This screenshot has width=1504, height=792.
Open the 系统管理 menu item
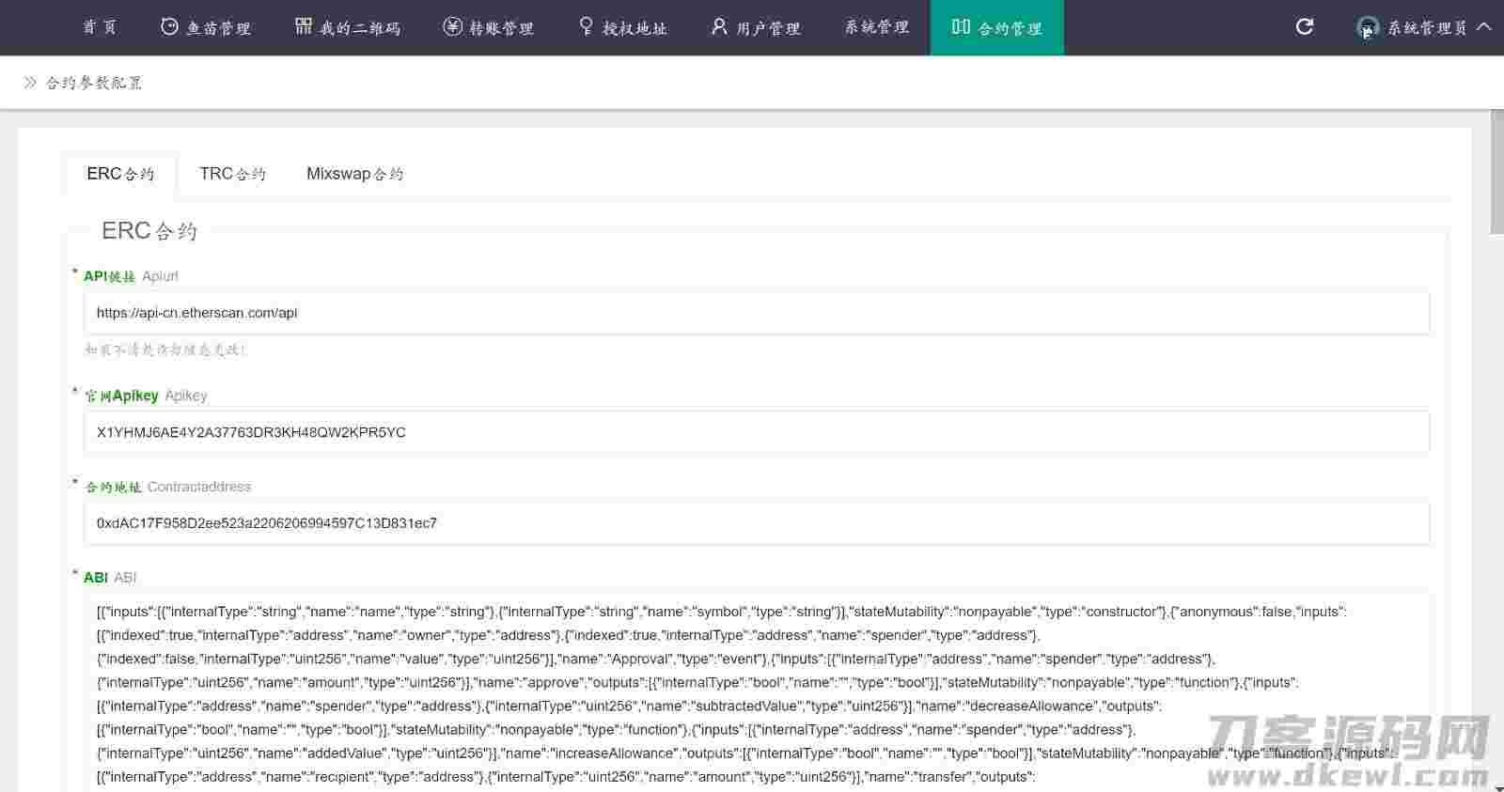tap(876, 27)
